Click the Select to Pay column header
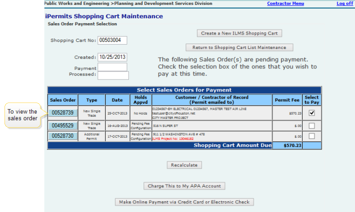355x212 pixels. click(x=312, y=100)
